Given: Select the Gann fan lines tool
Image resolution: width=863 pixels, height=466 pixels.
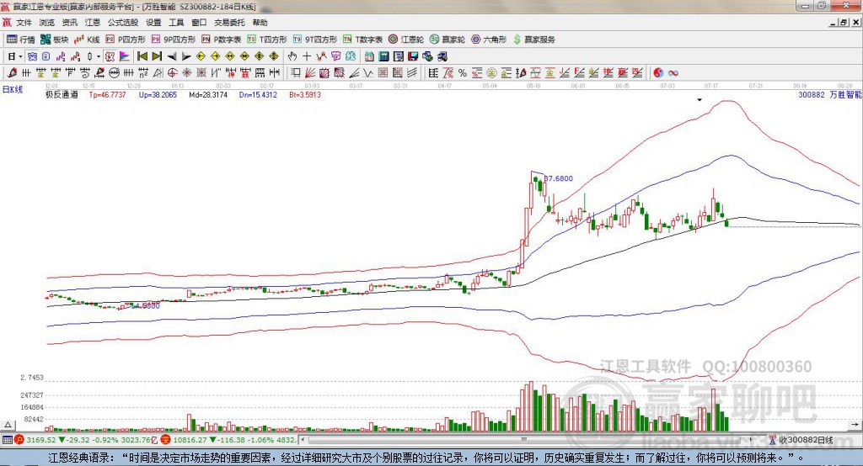Looking at the screenshot, I should coord(310,72).
